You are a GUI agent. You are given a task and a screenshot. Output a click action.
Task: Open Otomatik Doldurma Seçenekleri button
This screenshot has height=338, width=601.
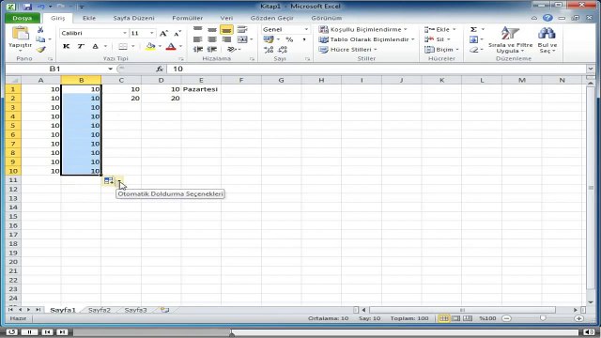click(x=113, y=180)
